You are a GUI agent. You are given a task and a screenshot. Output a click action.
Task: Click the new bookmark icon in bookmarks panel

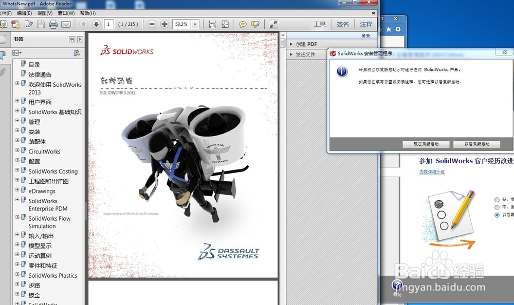tap(77, 53)
